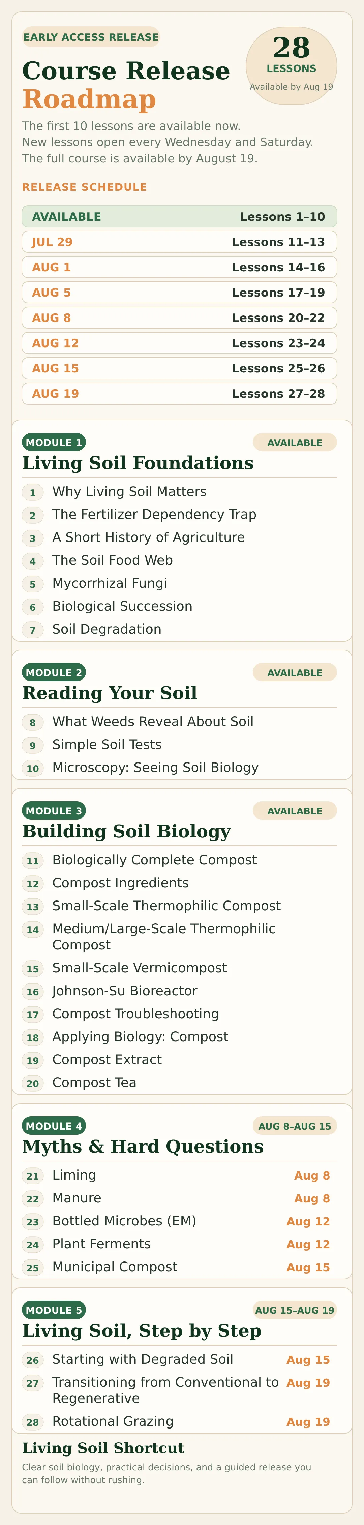Select the Jul 29 Lessons 11–13 row

click(x=179, y=242)
